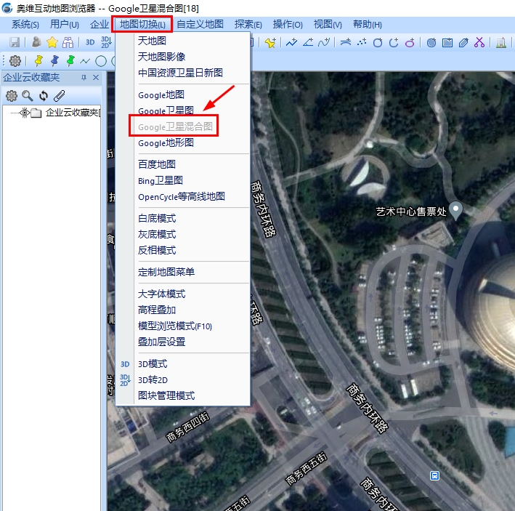Switch to OpenCycle等高线地图

[182, 196]
